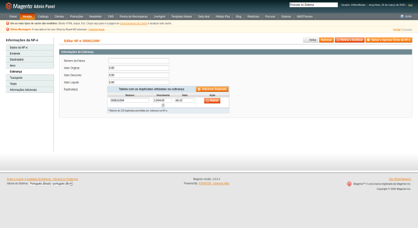Image resolution: width=418 pixels, height=228 pixels.
Task: Select the Totais tab
Action: tap(30, 84)
